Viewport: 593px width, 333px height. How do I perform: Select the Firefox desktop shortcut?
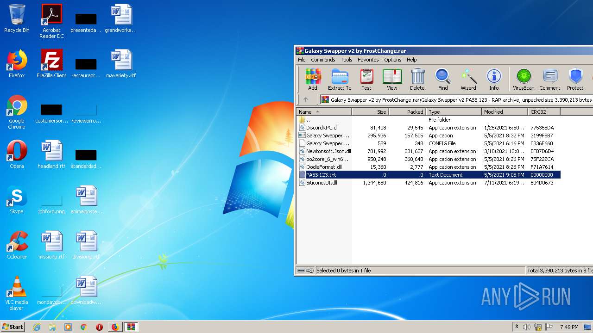17,64
